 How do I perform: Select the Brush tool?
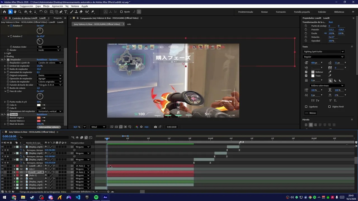(72, 12)
